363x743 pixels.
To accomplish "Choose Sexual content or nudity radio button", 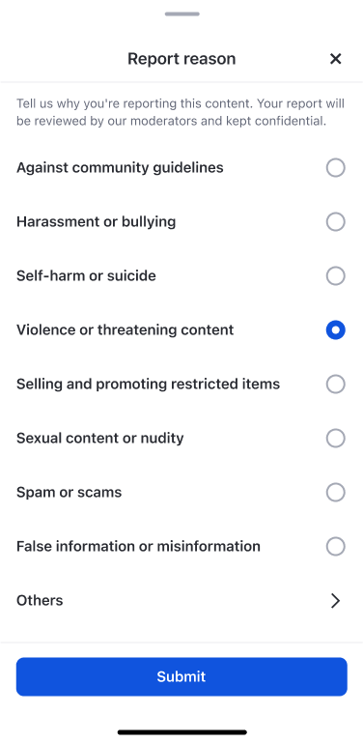I will pos(336,438).
